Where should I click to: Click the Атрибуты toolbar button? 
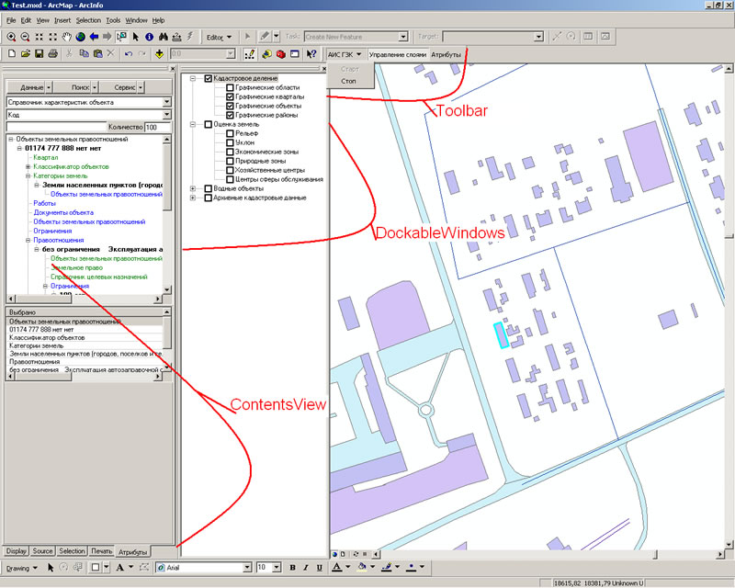tap(446, 54)
